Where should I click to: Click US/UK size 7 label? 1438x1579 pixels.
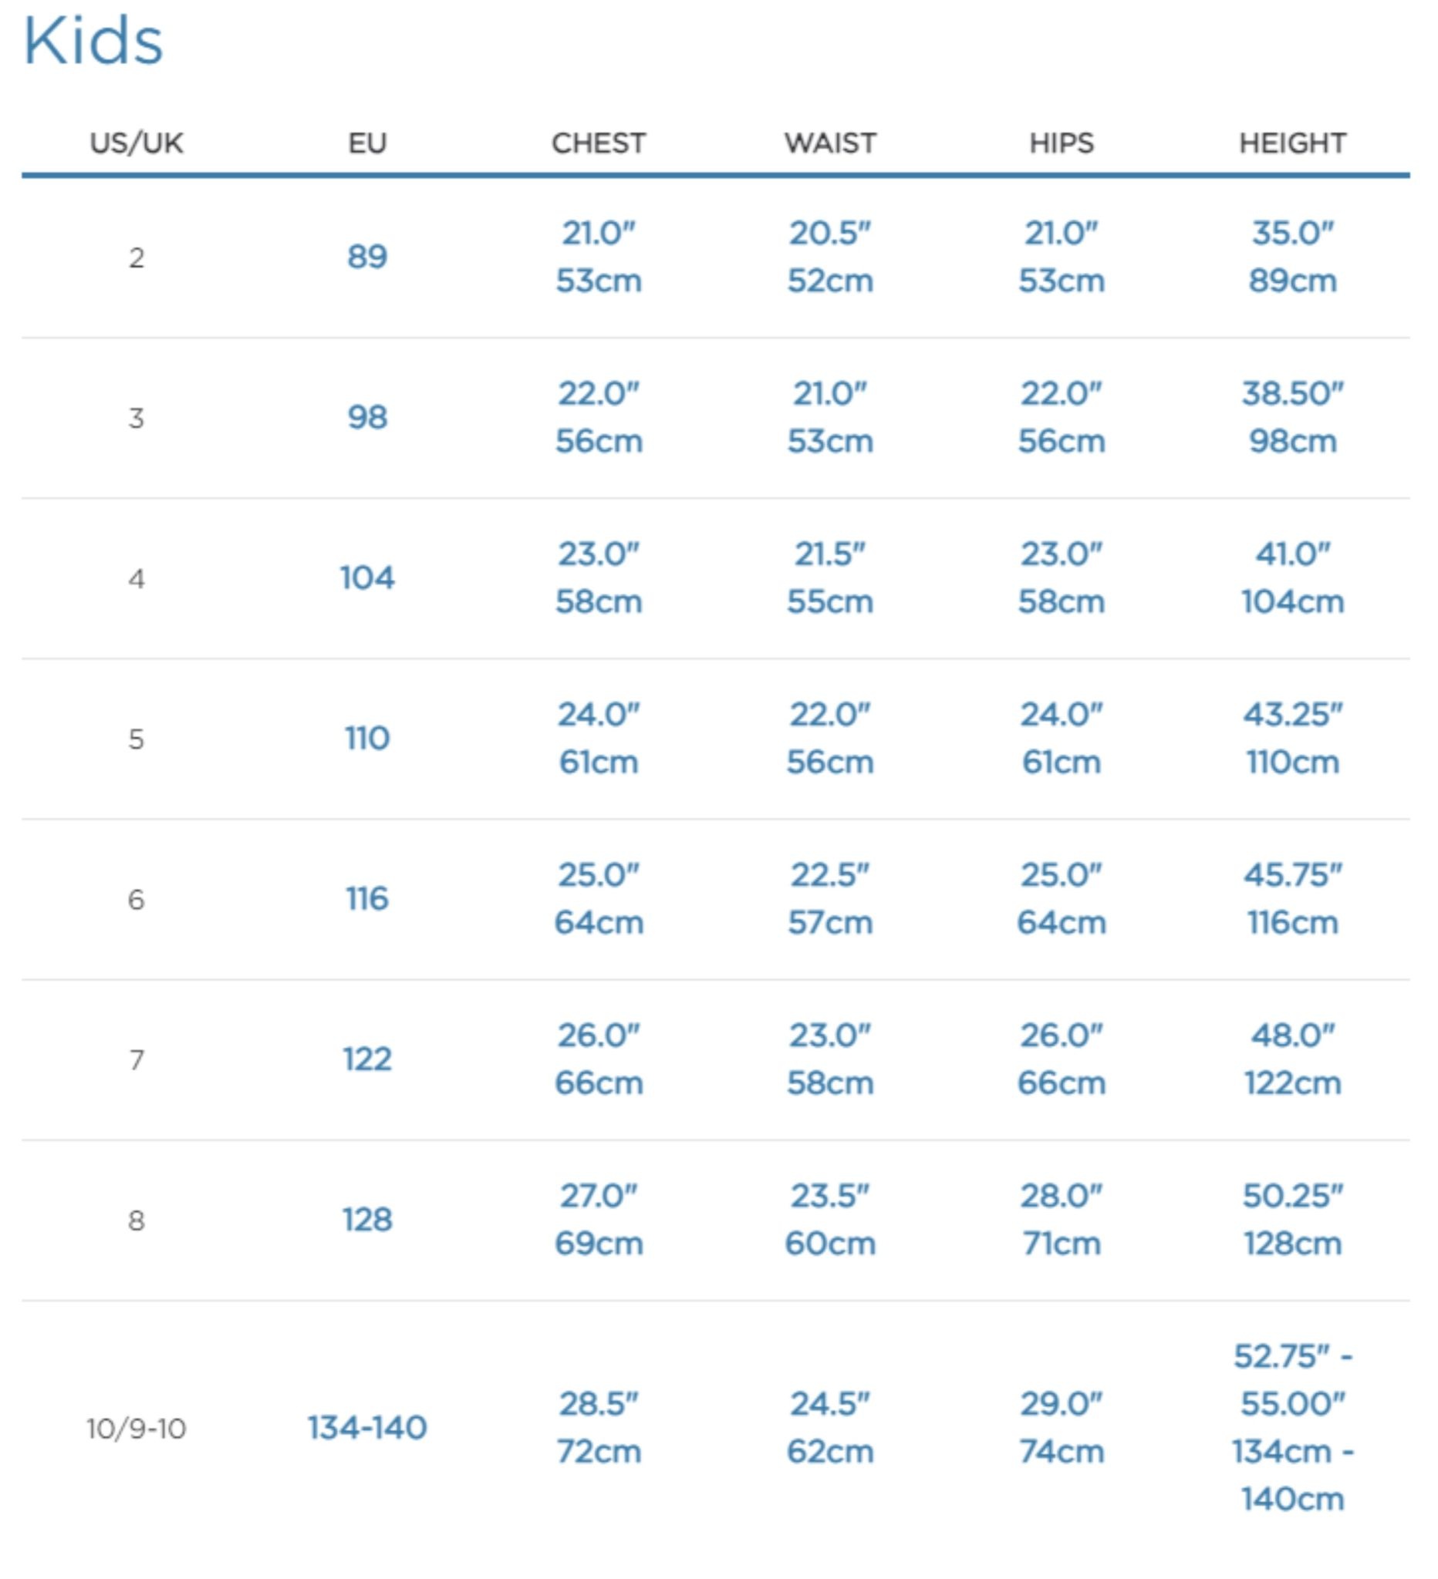click(x=137, y=1059)
